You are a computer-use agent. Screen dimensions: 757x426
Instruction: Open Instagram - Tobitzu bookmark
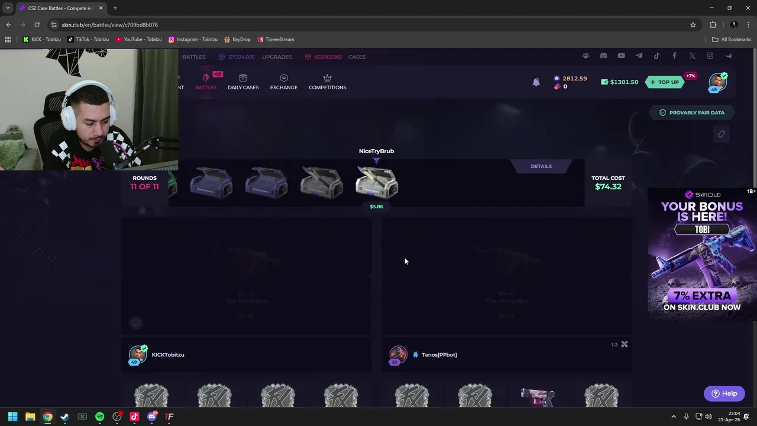tap(193, 39)
